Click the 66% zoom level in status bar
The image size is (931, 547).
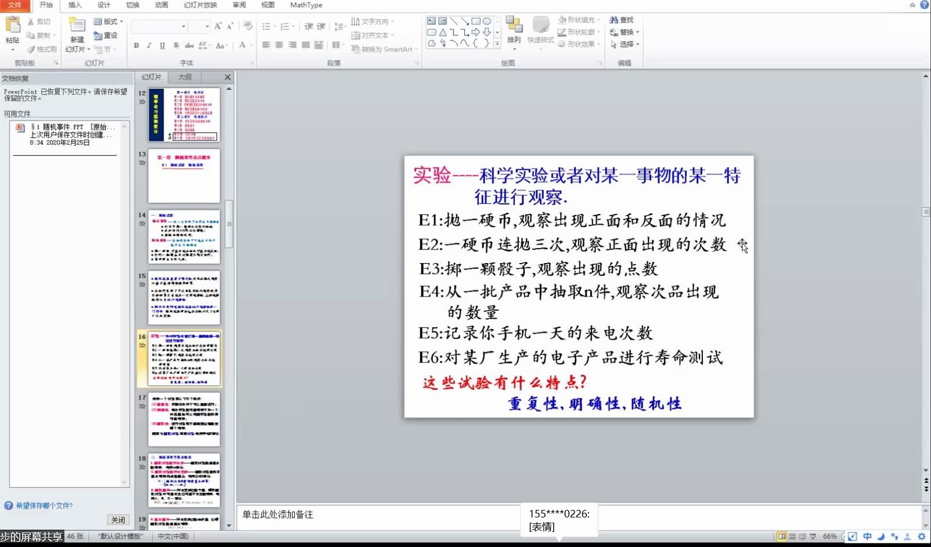pyautogui.click(x=830, y=537)
